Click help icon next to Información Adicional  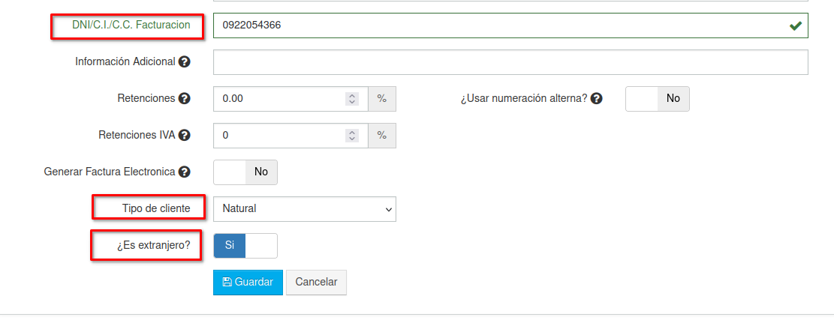tap(184, 62)
